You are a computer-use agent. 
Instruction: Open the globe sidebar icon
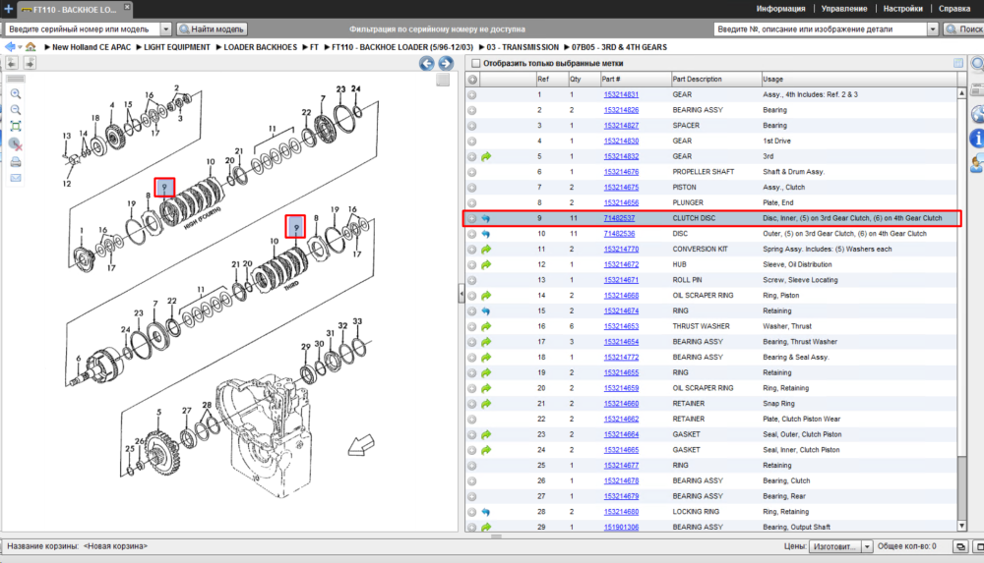pyautogui.click(x=977, y=114)
